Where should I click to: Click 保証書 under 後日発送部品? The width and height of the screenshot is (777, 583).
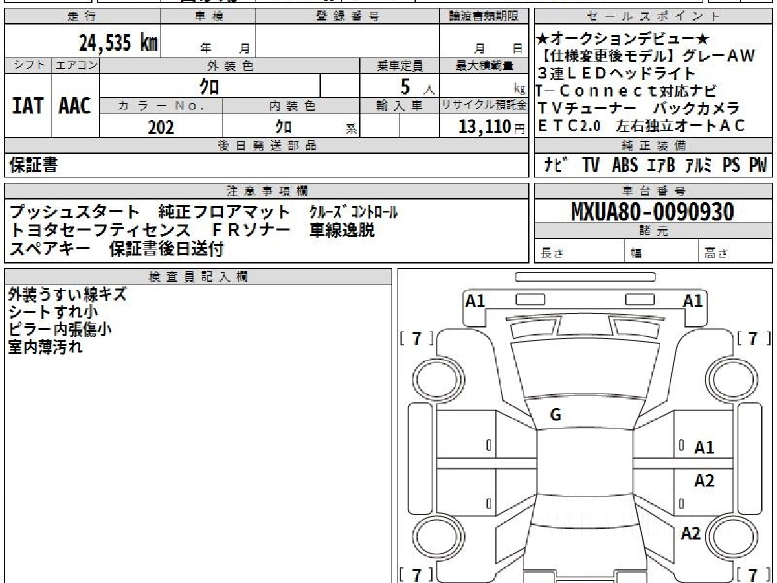[x=33, y=165]
